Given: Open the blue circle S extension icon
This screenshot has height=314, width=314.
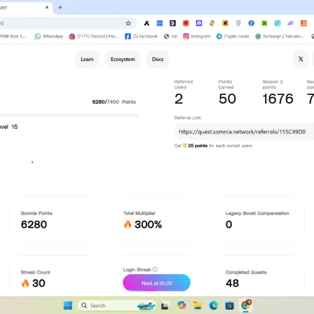Looking at the screenshot, I should point(251,23).
